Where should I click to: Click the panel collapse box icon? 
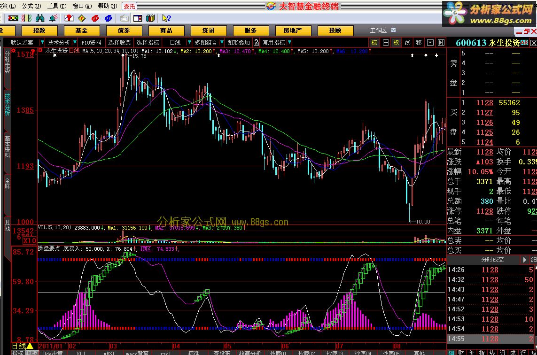pyautogui.click(x=430, y=42)
